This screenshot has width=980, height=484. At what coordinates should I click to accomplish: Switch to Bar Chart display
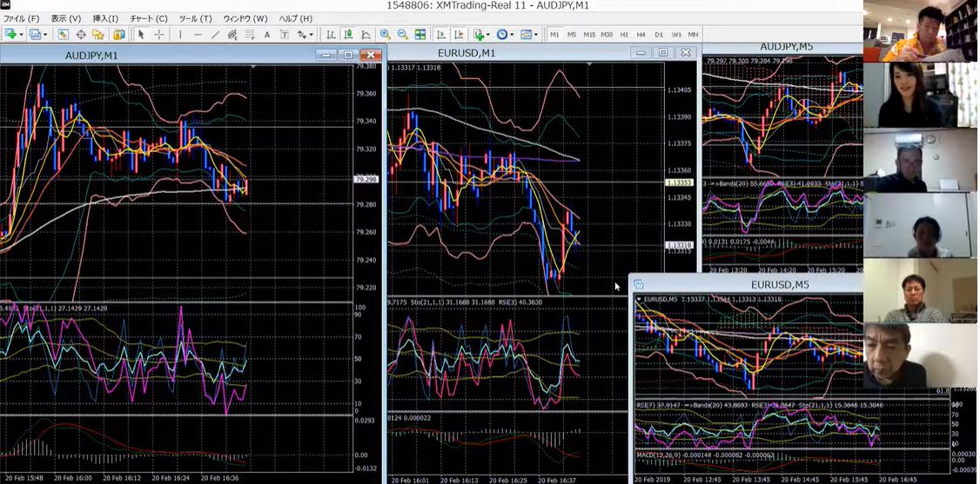pos(331,34)
